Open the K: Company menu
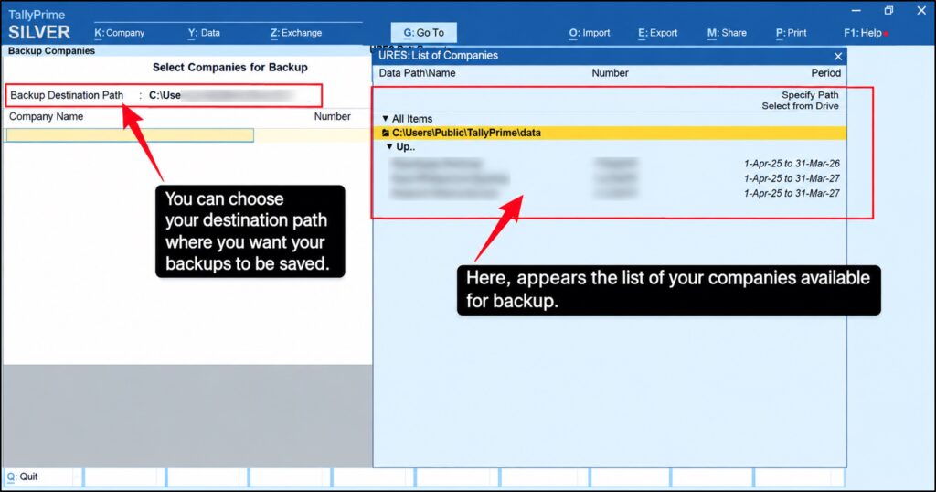 click(x=120, y=33)
